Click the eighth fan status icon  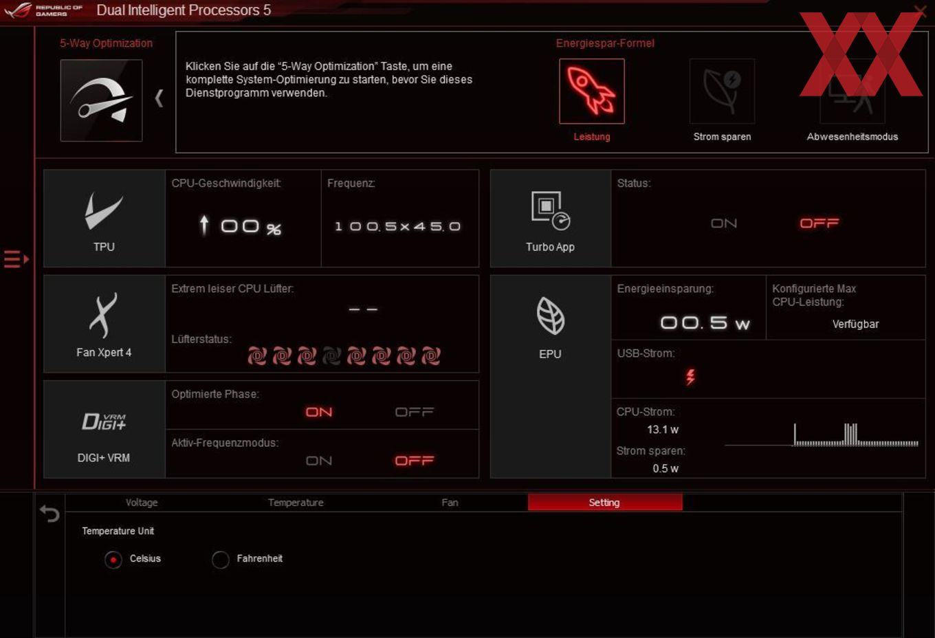click(x=430, y=355)
